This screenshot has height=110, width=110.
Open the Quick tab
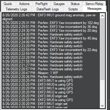tap(8, 4)
